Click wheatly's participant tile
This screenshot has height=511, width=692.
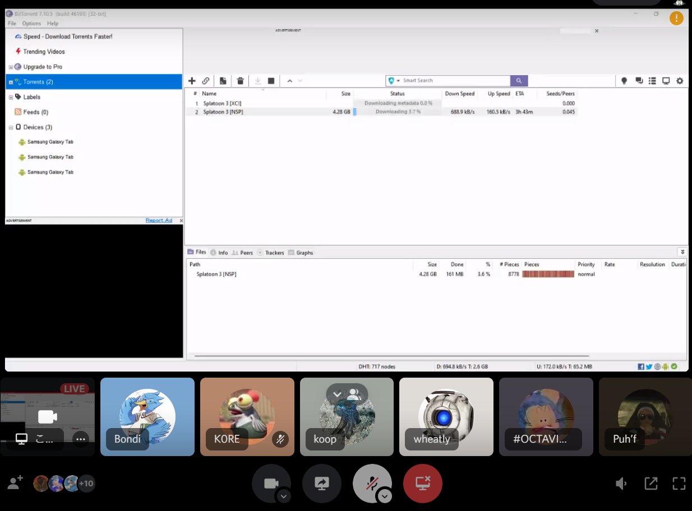click(446, 416)
